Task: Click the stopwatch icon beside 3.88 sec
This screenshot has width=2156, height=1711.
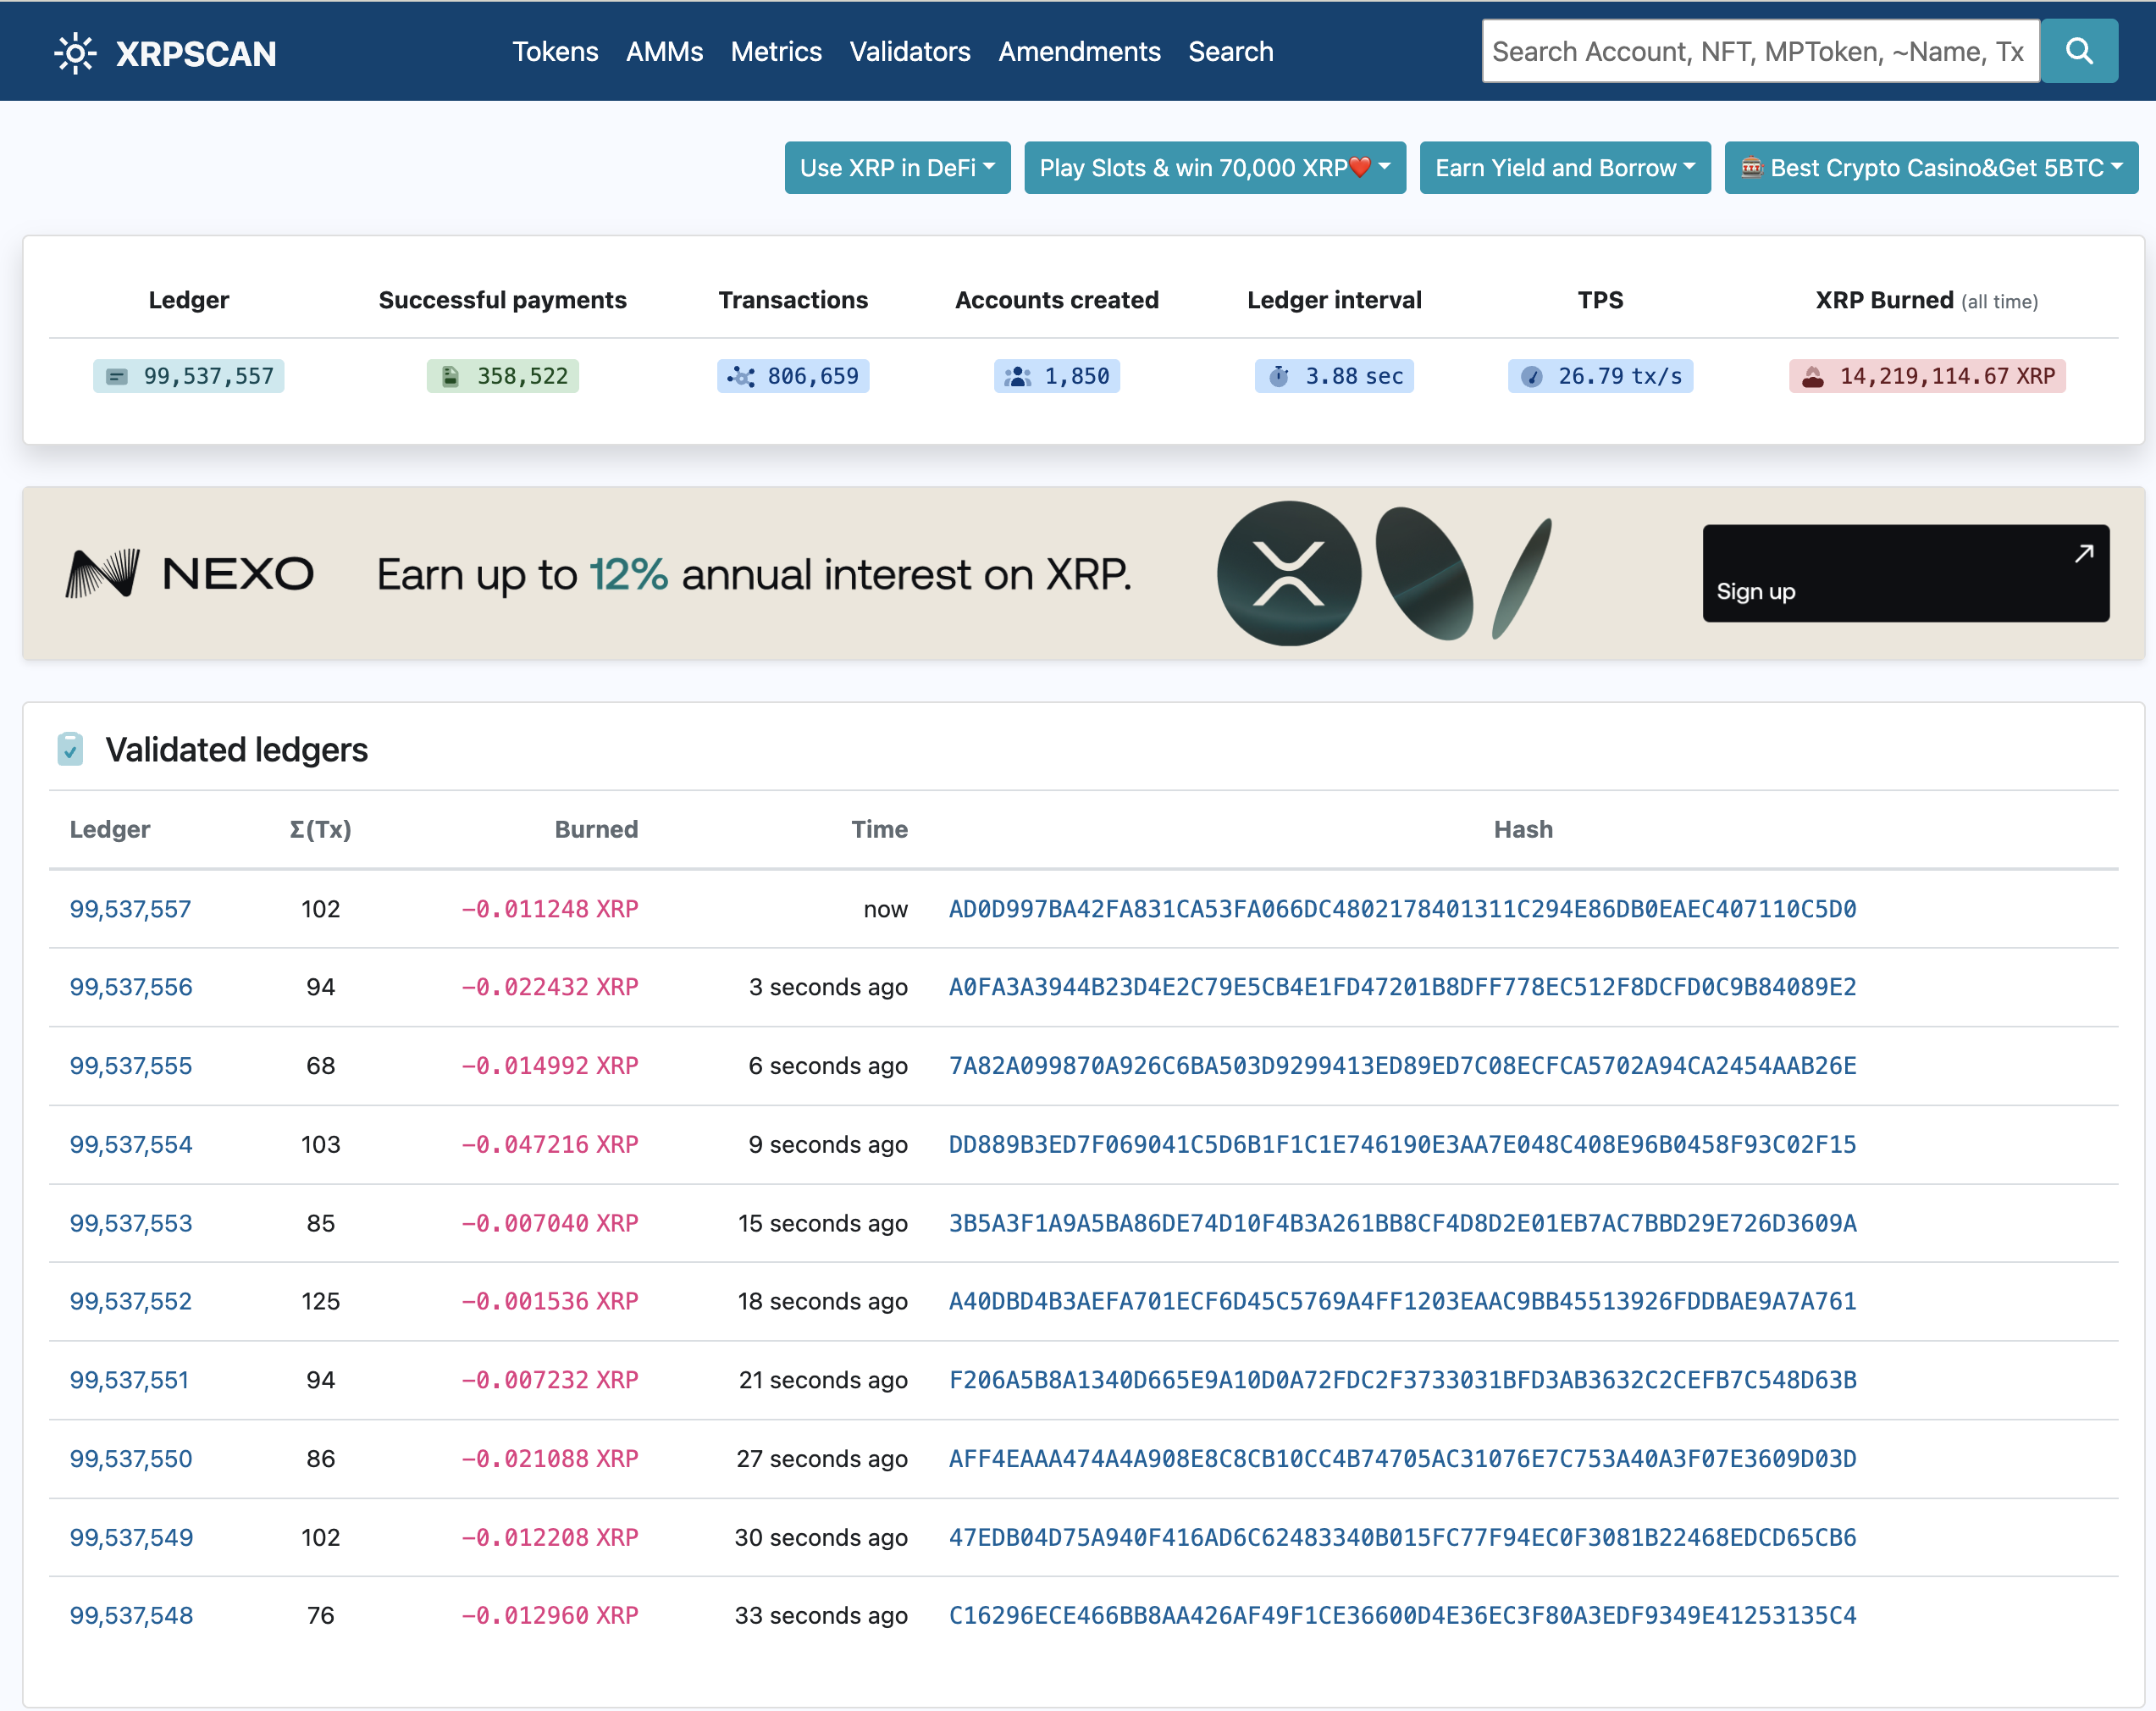Action: point(1279,377)
